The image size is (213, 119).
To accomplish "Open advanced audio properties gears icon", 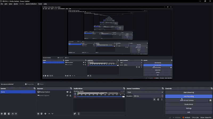I will 75,114.
